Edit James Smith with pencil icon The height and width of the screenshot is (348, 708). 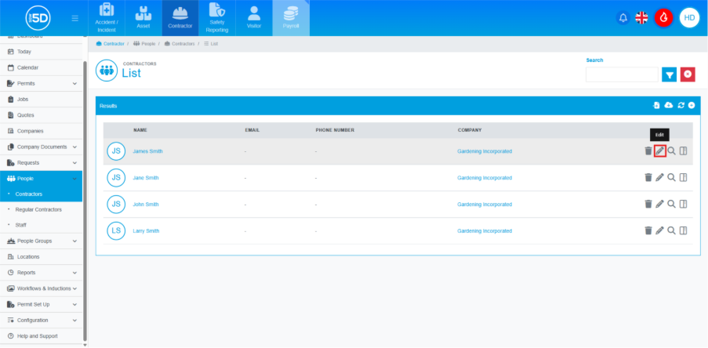659,151
